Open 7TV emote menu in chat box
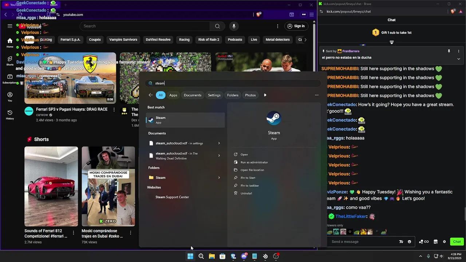Screen dimensions: 466x262 (401, 242)
